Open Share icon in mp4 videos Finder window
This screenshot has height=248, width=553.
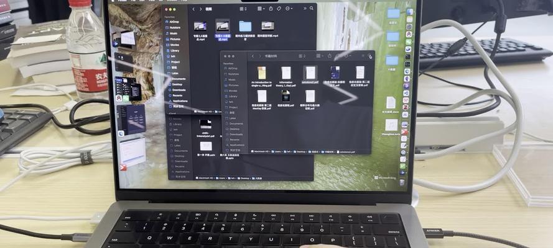(271, 8)
